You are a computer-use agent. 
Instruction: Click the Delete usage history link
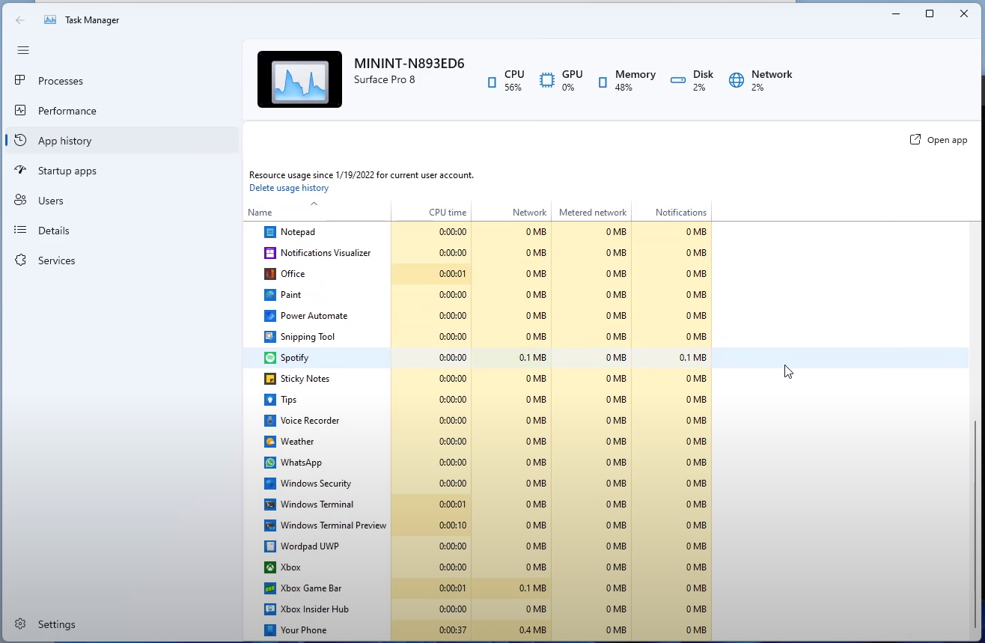pyautogui.click(x=289, y=188)
